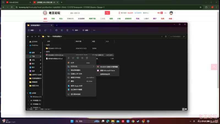Bookmark this page with the star icon
The height and width of the screenshot is (124, 220).
pyautogui.click(x=200, y=7)
